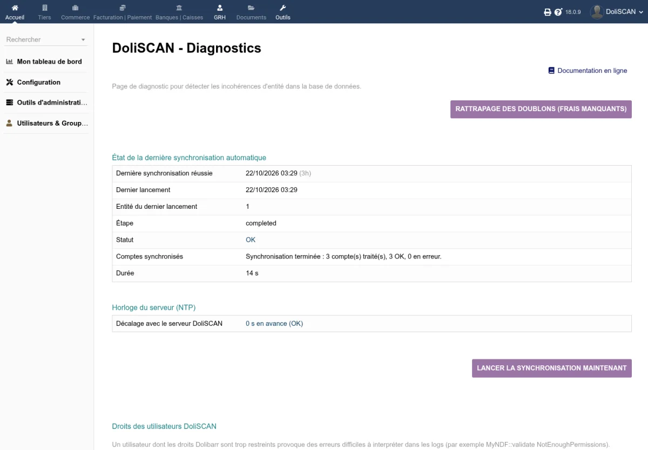Open the Commerce briefcase icon
The image size is (648, 450).
point(76,8)
